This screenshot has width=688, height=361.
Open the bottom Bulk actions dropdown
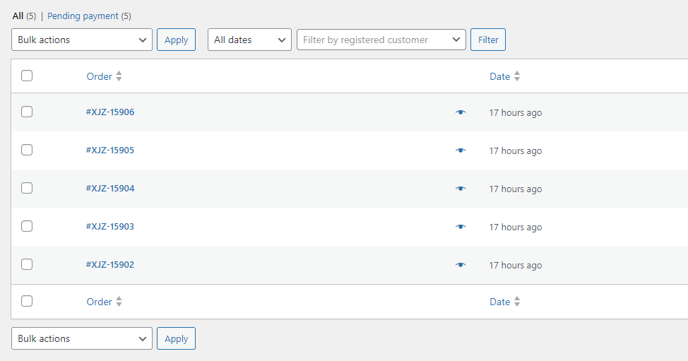click(82, 339)
